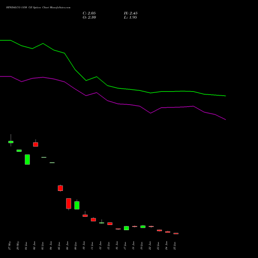This screenshot has width=258, height=258.
Task: Click the close value C: 2.05
Action: click(89, 13)
